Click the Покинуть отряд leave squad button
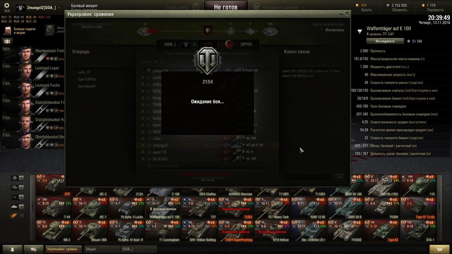The image size is (452, 254). pyautogui.click(x=91, y=27)
